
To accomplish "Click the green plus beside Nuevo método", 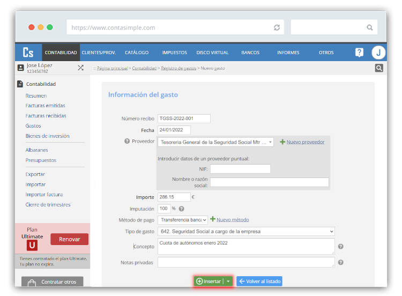I will click(213, 219).
